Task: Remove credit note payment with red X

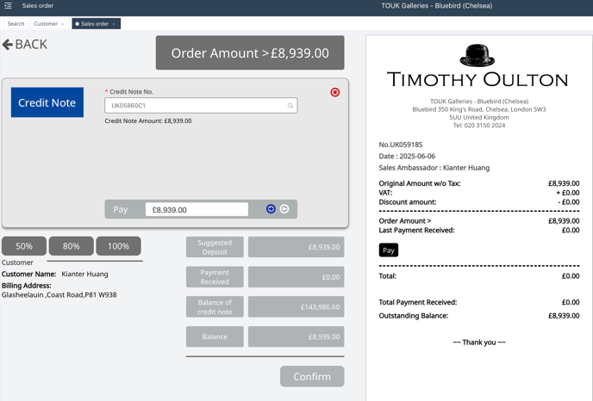Action: tap(335, 92)
